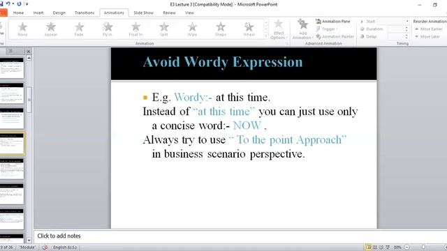Click the word 'NOW' on slide

pyautogui.click(x=247, y=125)
